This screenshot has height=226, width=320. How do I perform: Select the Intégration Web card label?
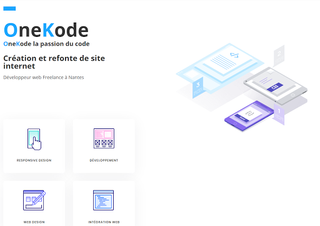point(104,222)
